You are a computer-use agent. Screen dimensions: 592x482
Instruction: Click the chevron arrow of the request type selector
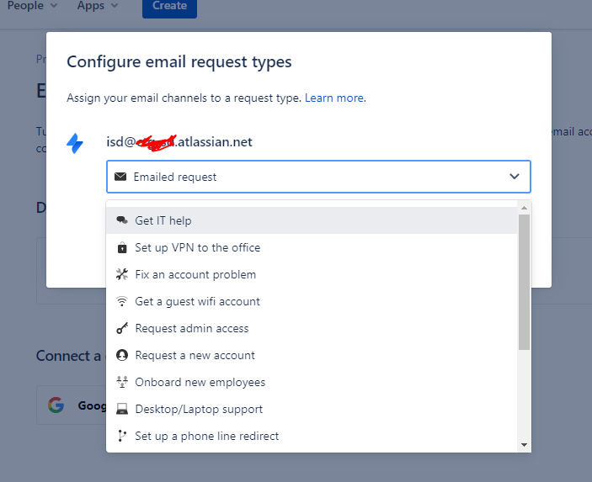(515, 176)
